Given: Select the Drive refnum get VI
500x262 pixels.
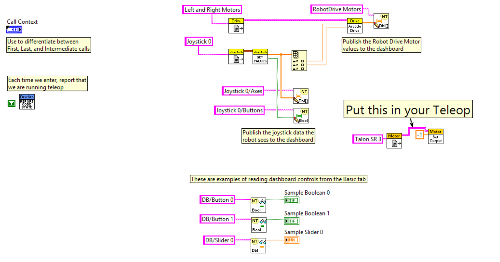Looking at the screenshot, I should coord(236,26).
